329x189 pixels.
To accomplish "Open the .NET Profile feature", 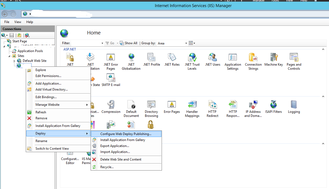I will coord(152,60).
